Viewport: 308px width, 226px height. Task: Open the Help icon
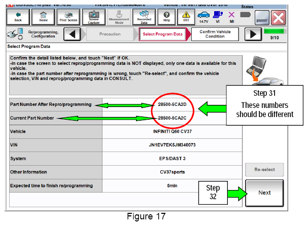coord(166,17)
